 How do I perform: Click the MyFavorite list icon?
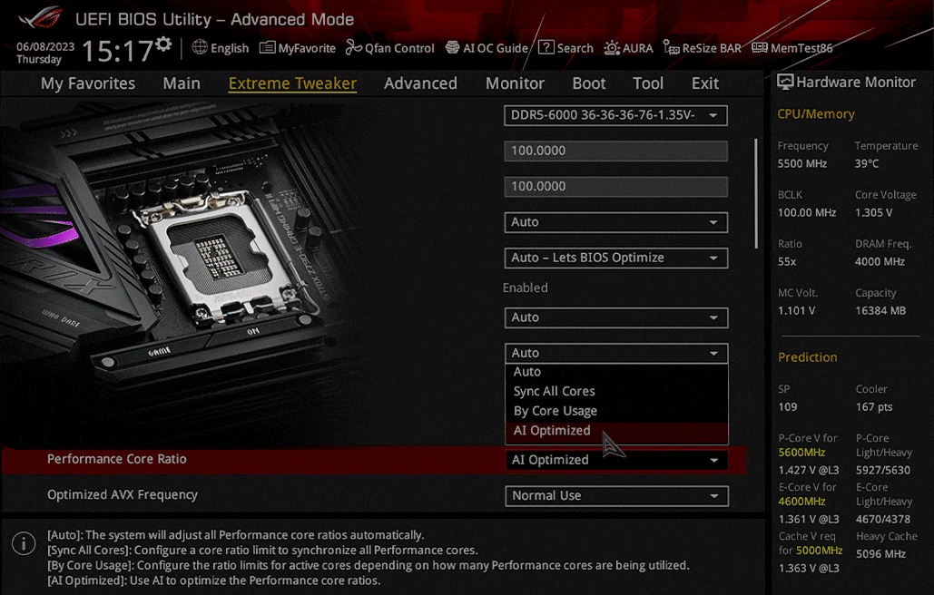[x=268, y=47]
